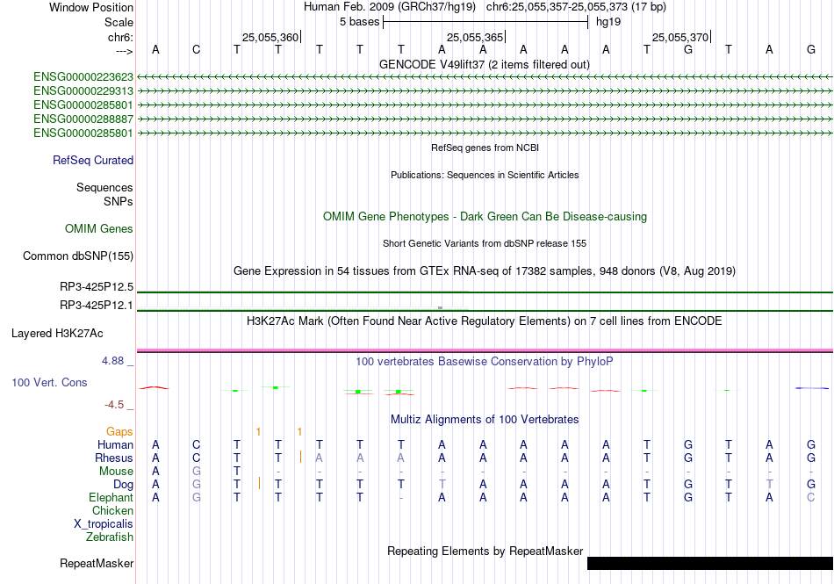Image resolution: width=834 pixels, height=584 pixels.
Task: Open the OMIM Genes track label
Action: coord(99,228)
